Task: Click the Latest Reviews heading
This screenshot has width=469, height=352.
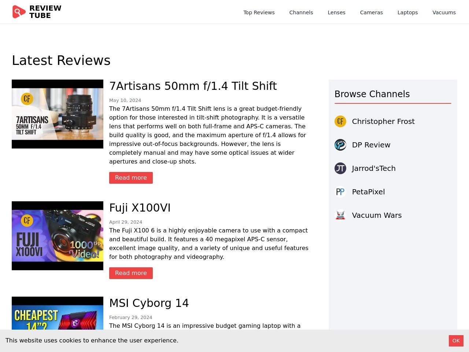Action: coord(61,60)
